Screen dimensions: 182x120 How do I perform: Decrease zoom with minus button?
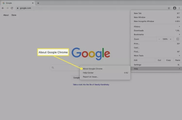tap(159, 39)
